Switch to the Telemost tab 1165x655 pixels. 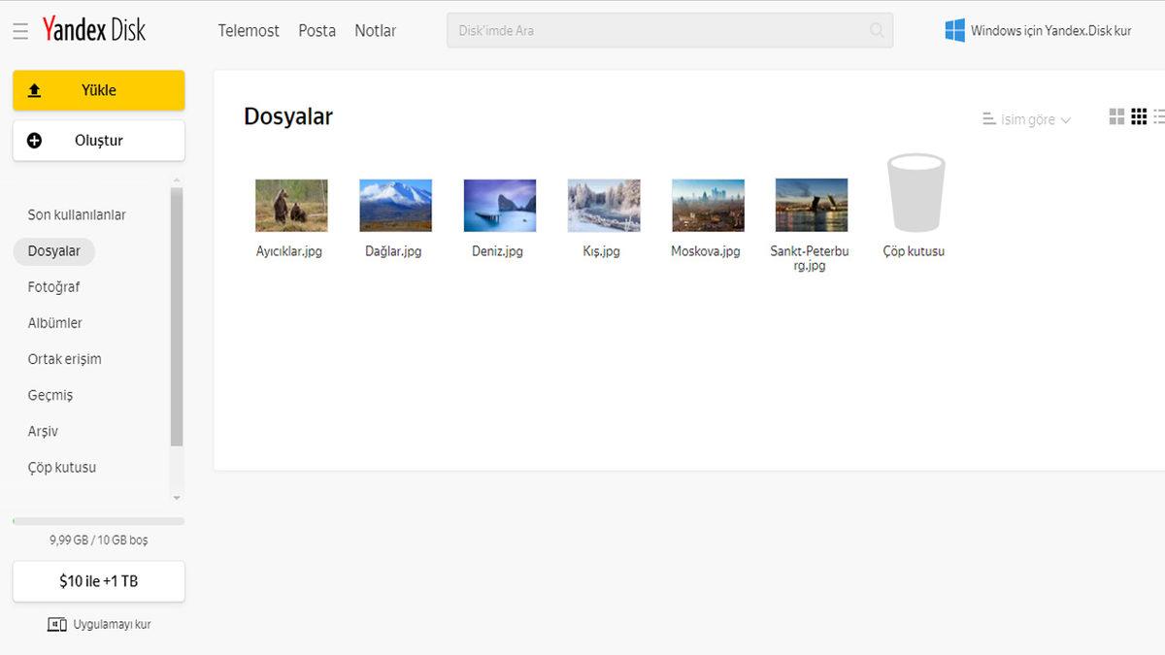249,30
